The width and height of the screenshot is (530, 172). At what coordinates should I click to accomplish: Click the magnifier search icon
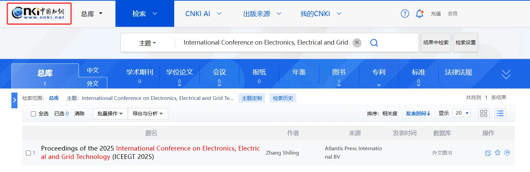click(374, 43)
